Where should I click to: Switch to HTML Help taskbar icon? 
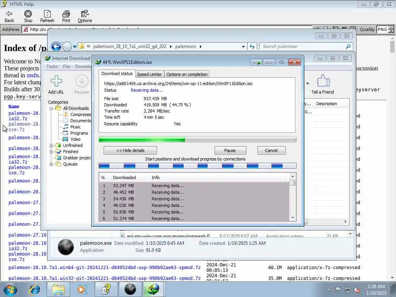[x=106, y=289]
